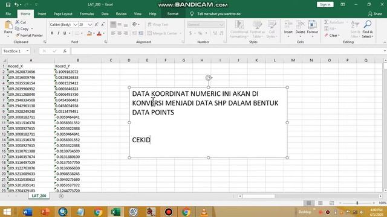
Task: Select top align in Alignment group
Action: pyautogui.click(x=113, y=24)
